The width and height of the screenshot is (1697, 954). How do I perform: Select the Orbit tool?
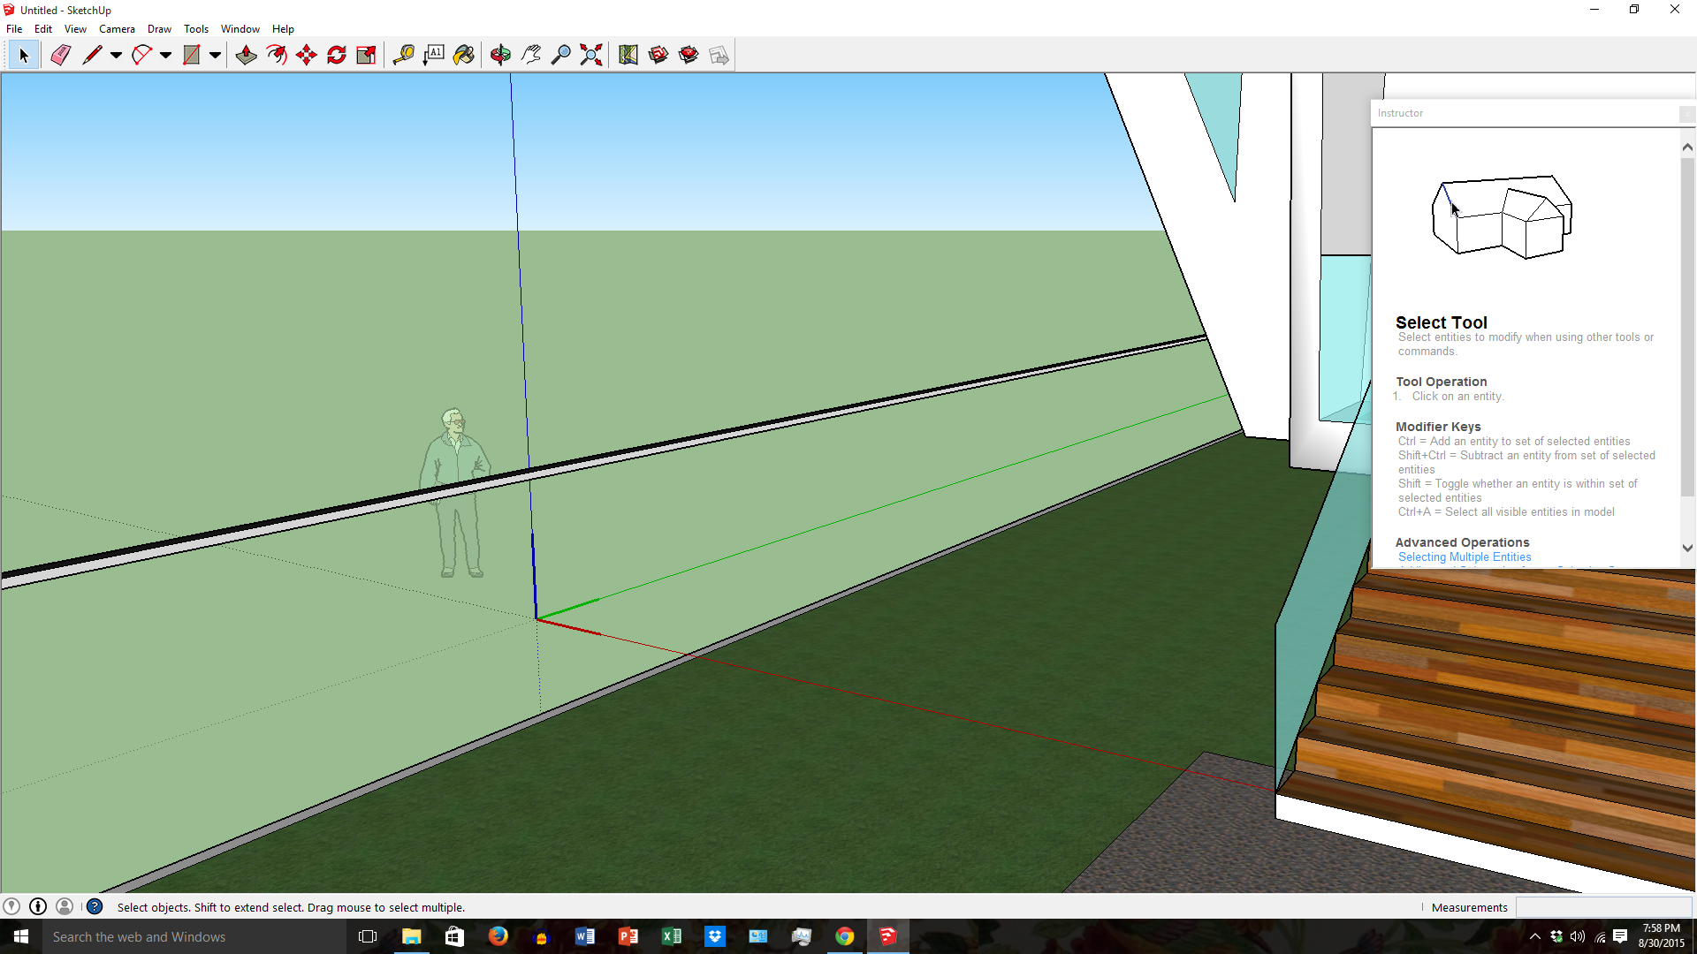tap(500, 56)
